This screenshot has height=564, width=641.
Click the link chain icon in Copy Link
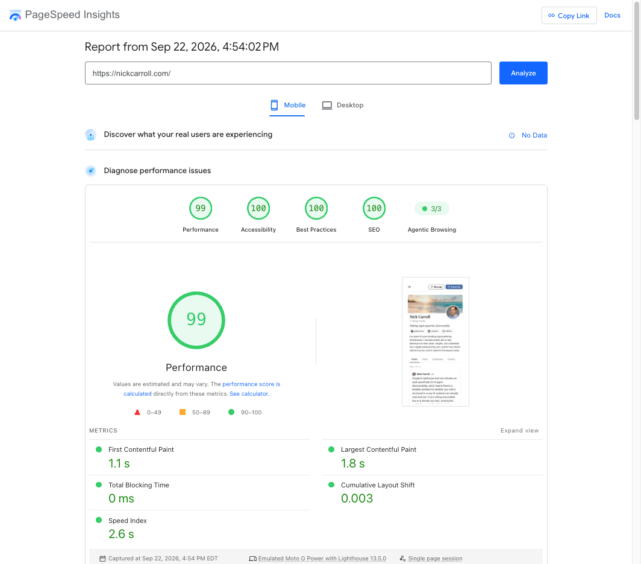[x=551, y=16]
